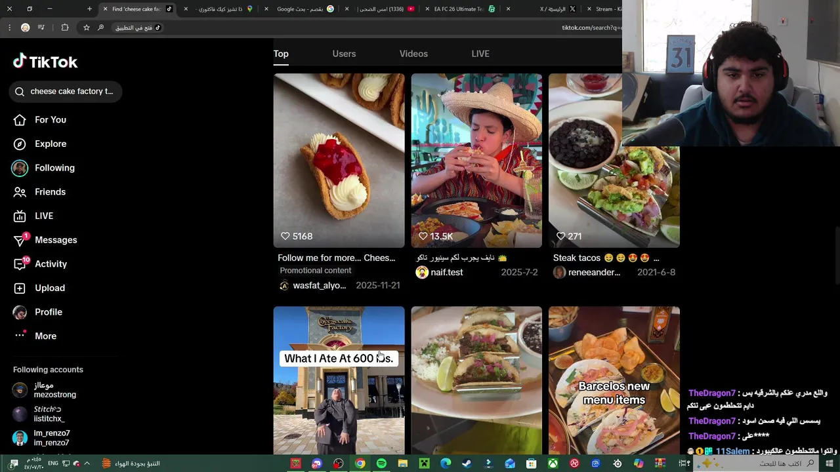Screen dimensions: 840x472
Task: Click the bookmark star icon
Action: pos(86,28)
